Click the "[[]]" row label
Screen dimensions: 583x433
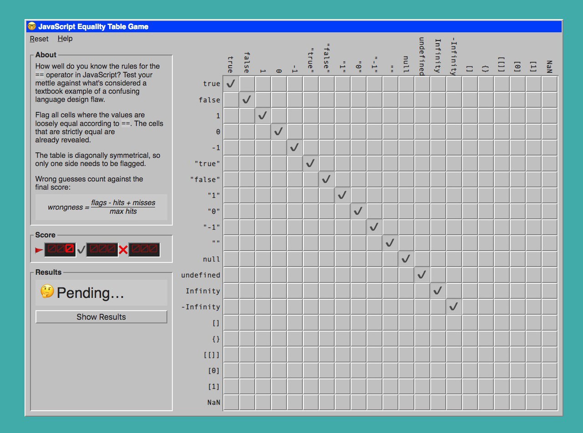[x=212, y=355]
